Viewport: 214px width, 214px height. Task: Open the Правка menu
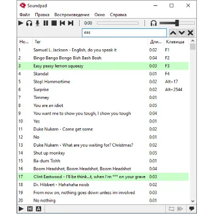pyautogui.click(x=42, y=14)
